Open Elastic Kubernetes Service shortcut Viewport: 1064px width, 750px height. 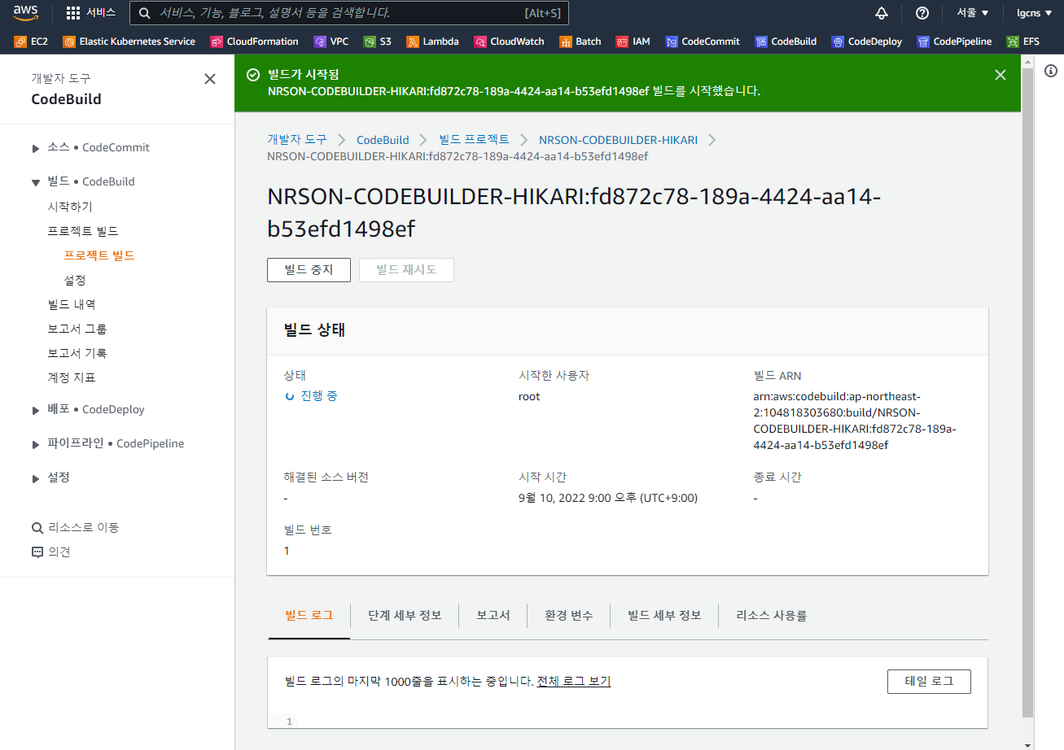(129, 41)
